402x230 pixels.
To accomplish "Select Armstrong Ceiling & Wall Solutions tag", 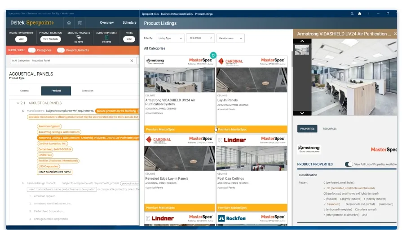I will point(59,132).
